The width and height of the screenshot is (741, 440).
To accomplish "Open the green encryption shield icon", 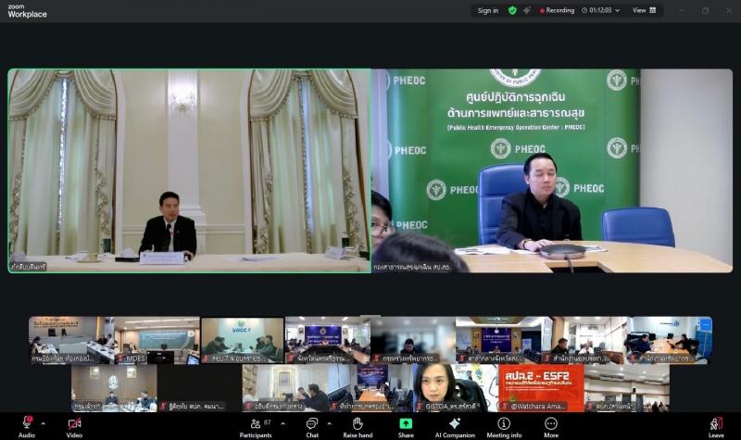I will pos(512,10).
